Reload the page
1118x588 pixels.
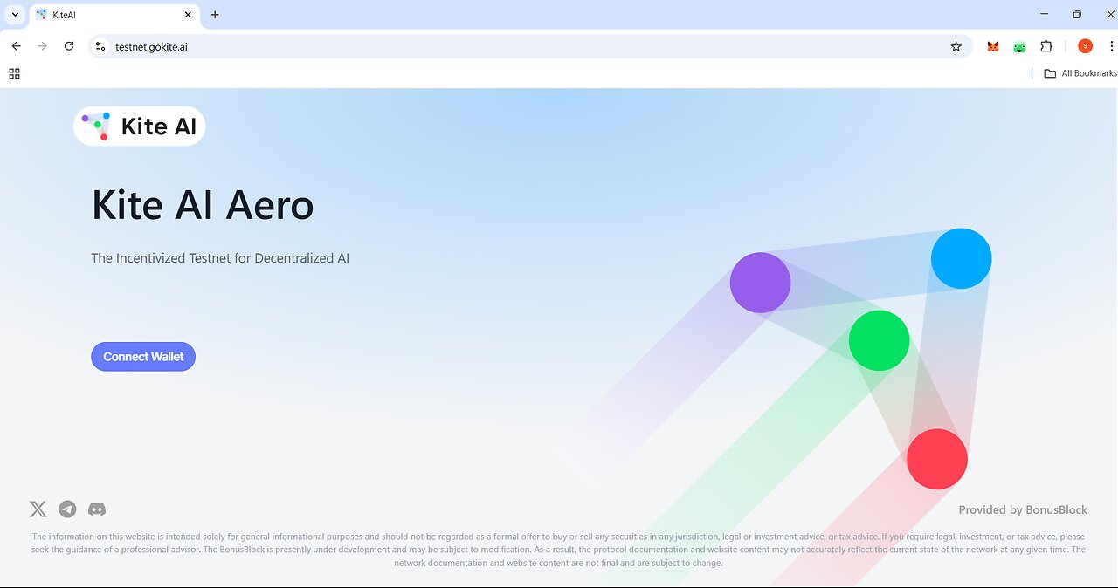click(x=69, y=46)
